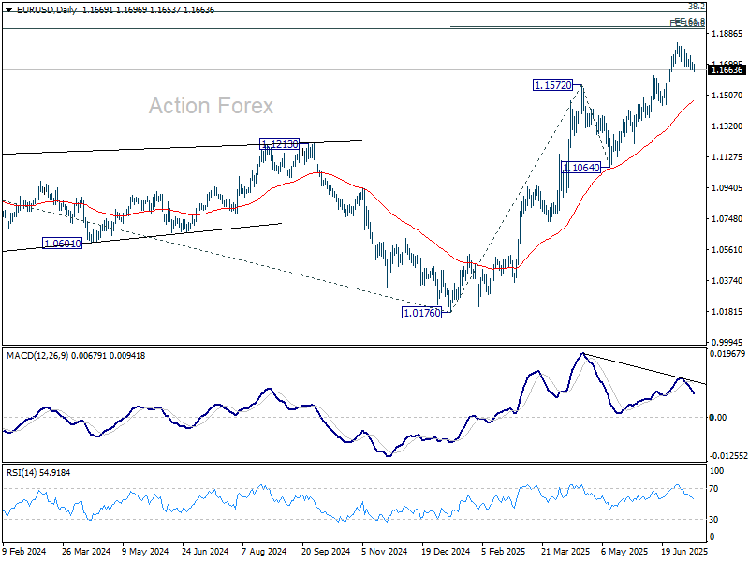Click the 1.01760 low price label

420,312
